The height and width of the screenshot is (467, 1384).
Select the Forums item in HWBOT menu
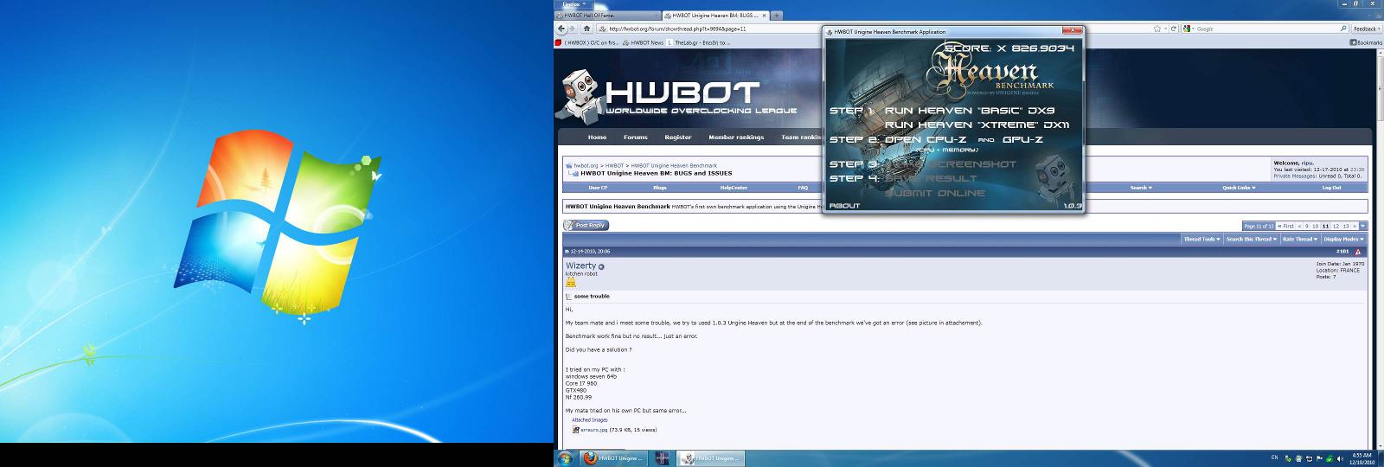(636, 137)
